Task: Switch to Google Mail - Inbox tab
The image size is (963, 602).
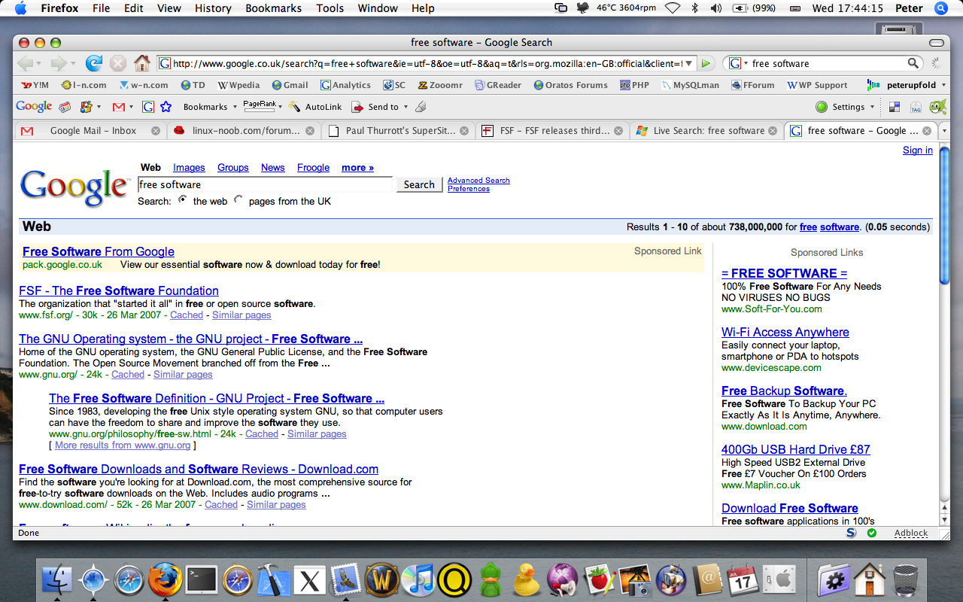Action: click(x=90, y=130)
